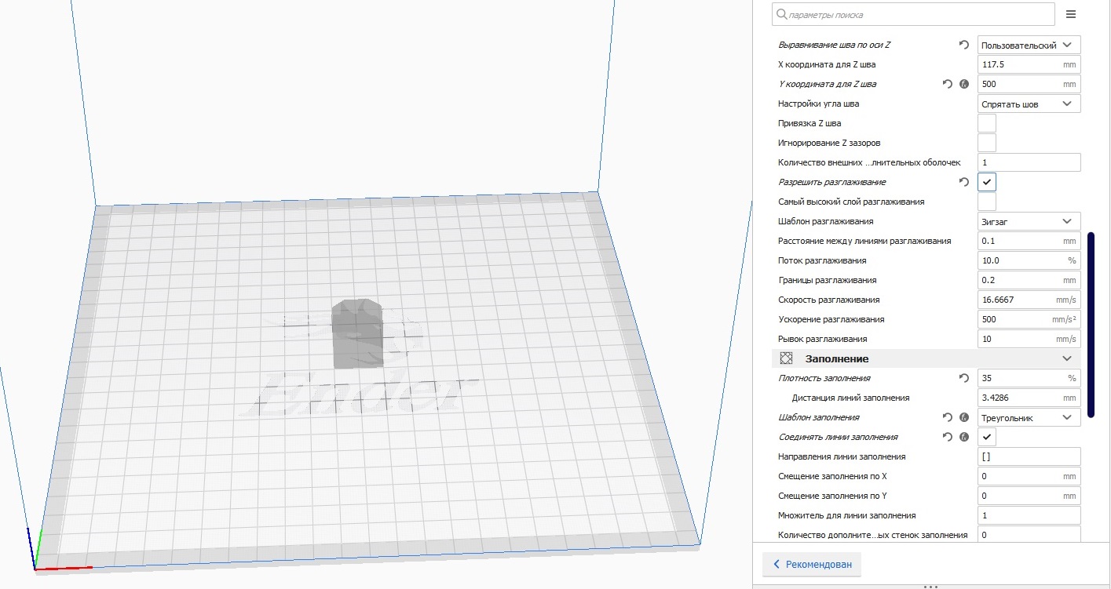Reset the 'Разрешить разглаживание' setting
Image resolution: width=1111 pixels, height=589 pixels.
[964, 182]
